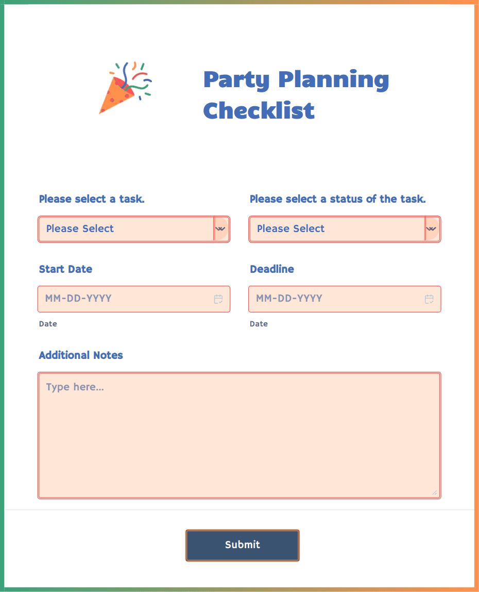The image size is (479, 592).
Task: Select the calendar icon beside MM-DD-YYYY Deadline
Action: click(429, 299)
